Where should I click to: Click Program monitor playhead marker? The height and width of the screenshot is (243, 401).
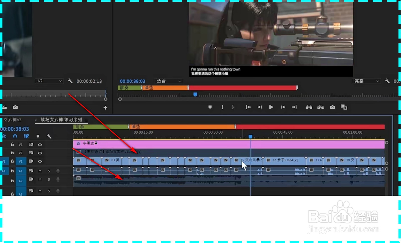pyautogui.click(x=195, y=94)
